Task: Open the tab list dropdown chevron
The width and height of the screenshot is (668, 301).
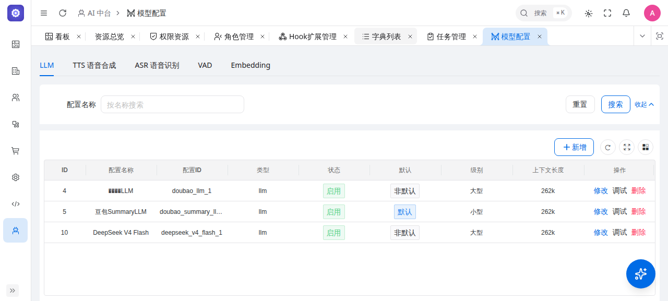Action: click(642, 36)
